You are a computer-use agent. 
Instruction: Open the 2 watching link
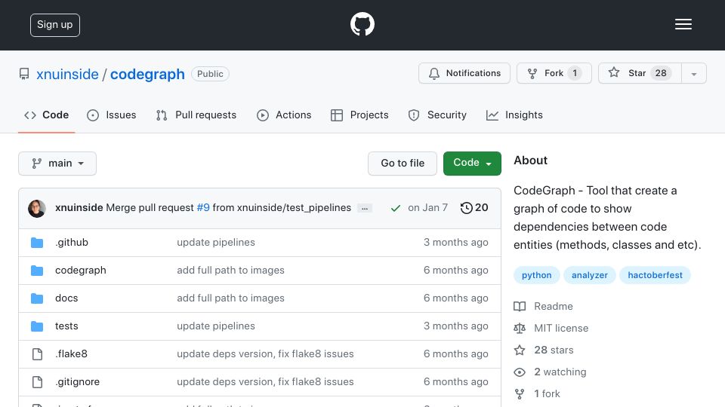[x=551, y=372]
